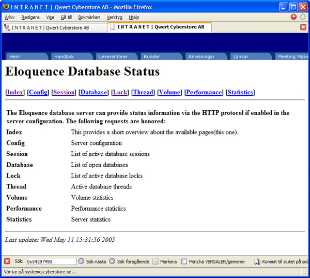Click 'Server configuration' description text
310x278 pixels.
click(97, 143)
